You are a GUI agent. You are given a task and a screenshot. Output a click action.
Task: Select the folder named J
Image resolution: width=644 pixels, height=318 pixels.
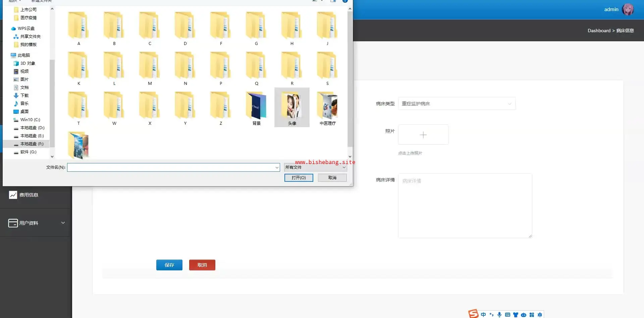(327, 28)
